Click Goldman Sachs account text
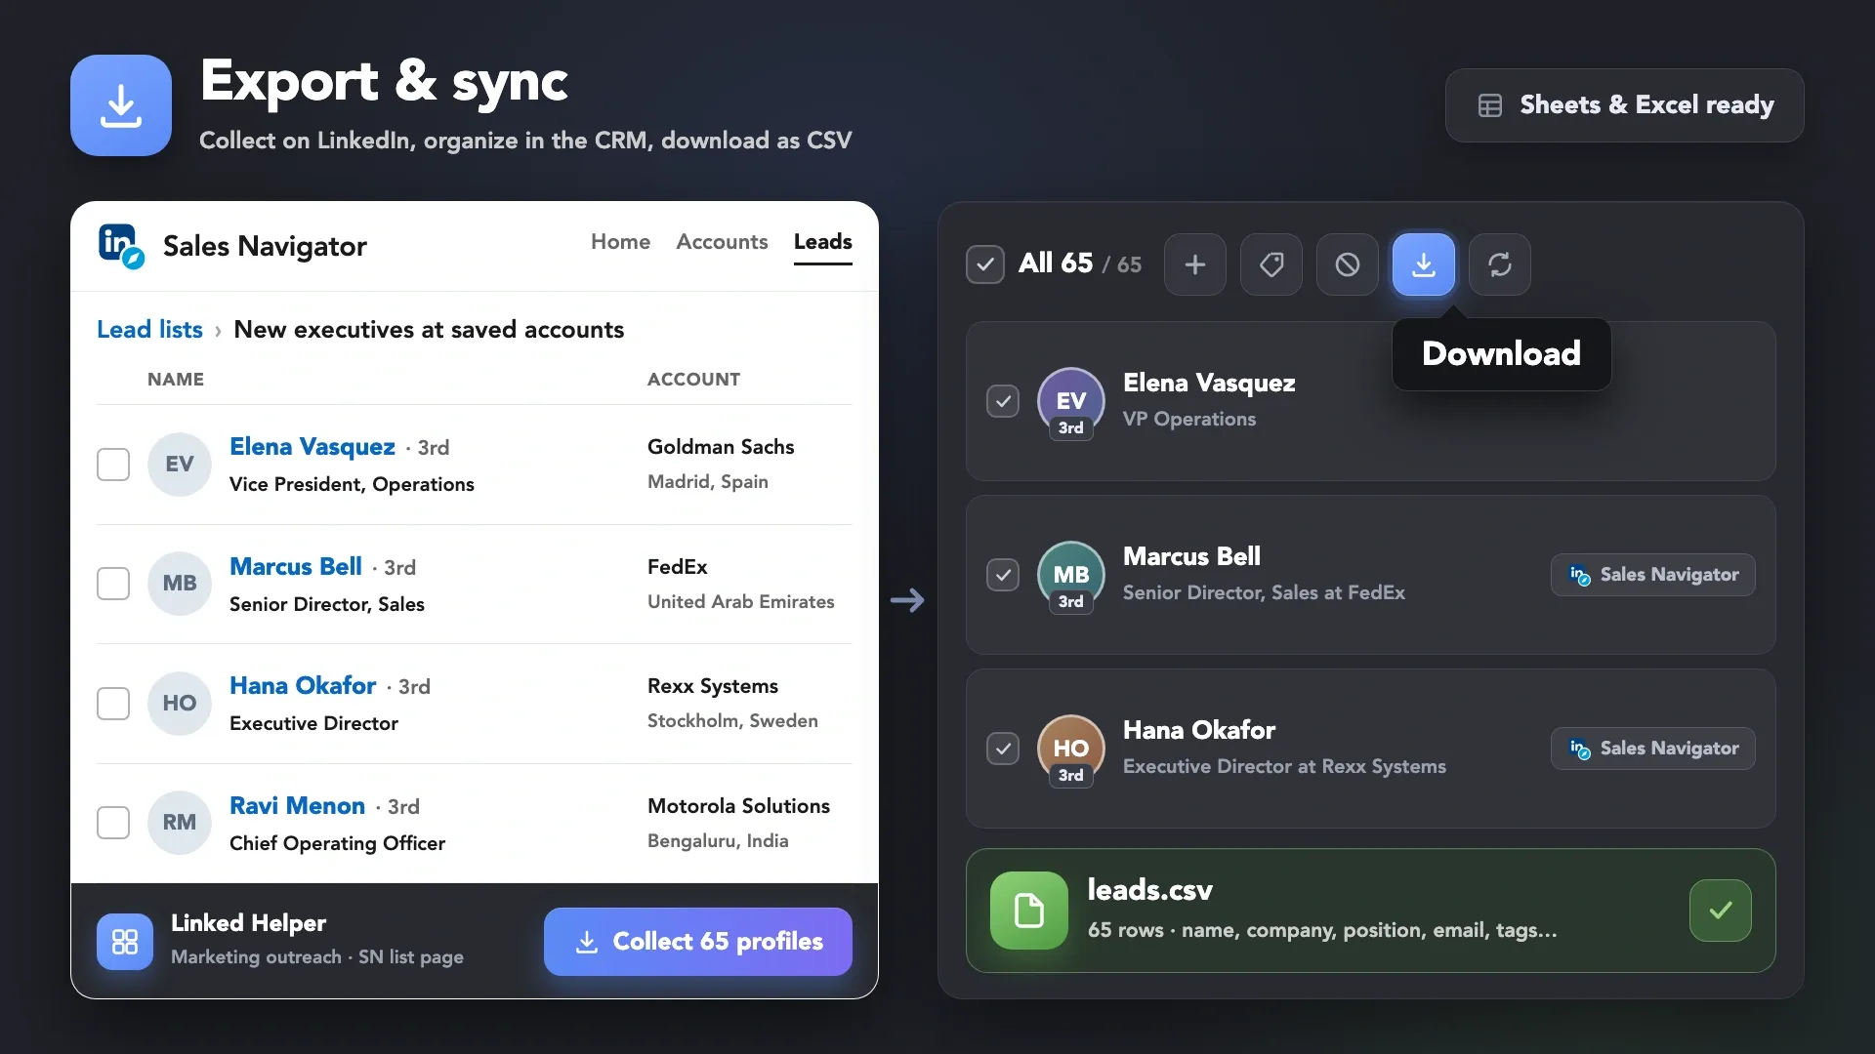Image resolution: width=1875 pixels, height=1054 pixels. (721, 447)
